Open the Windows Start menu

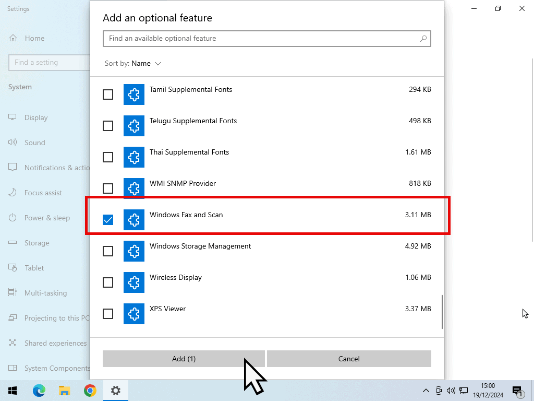[x=13, y=391]
